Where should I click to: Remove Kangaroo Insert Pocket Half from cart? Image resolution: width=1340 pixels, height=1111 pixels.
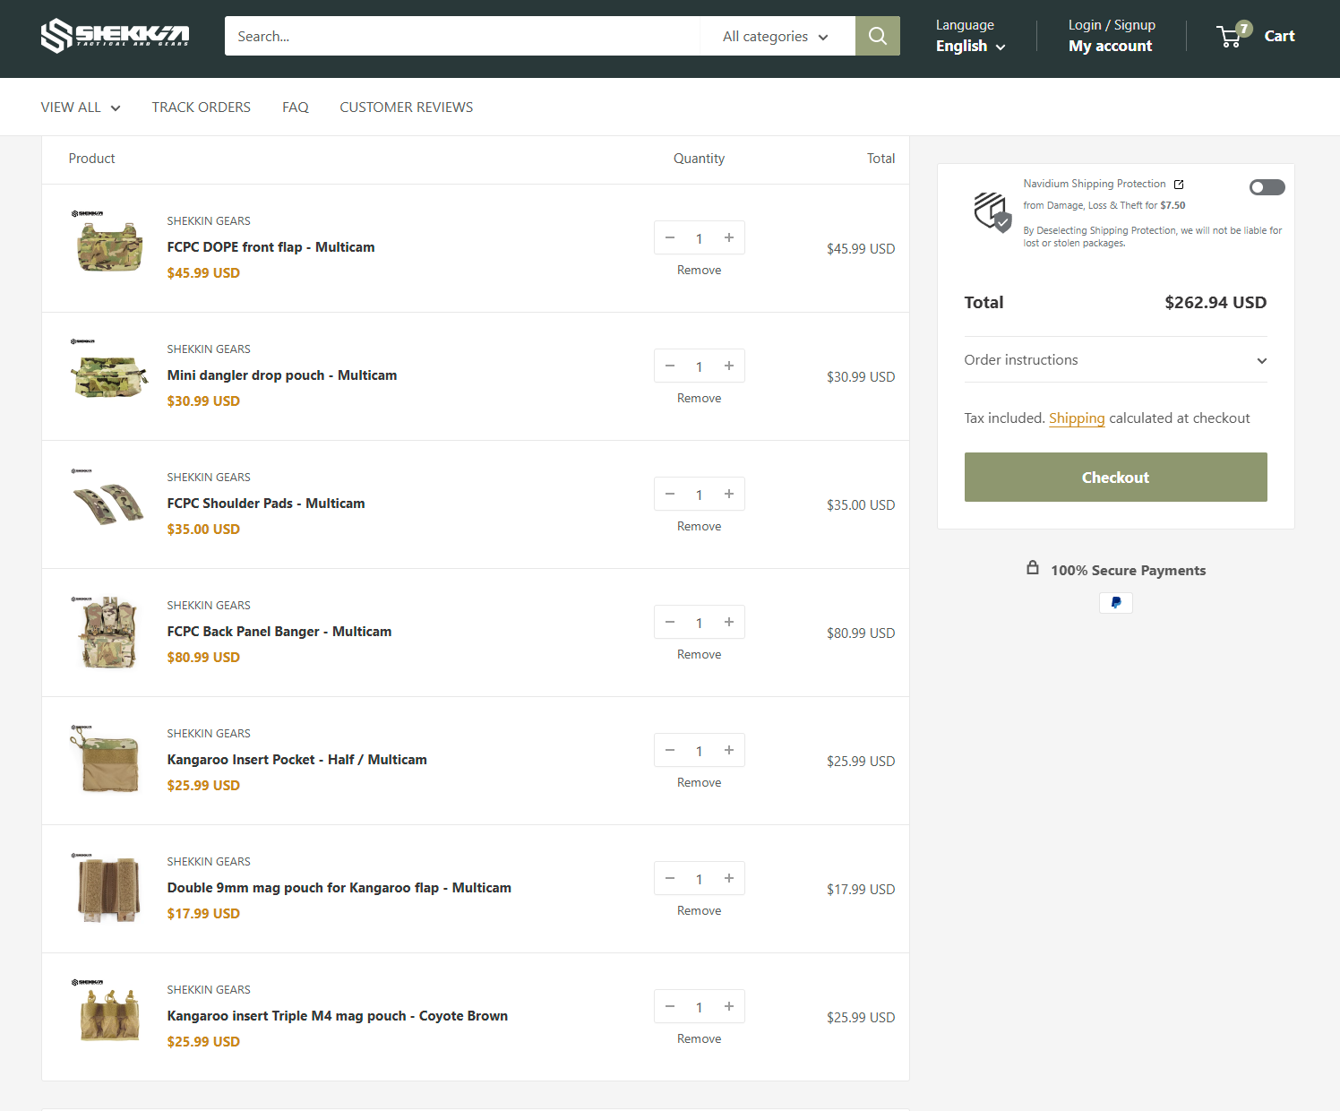click(699, 782)
